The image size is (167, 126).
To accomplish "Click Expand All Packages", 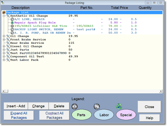I will (x=19, y=115).
